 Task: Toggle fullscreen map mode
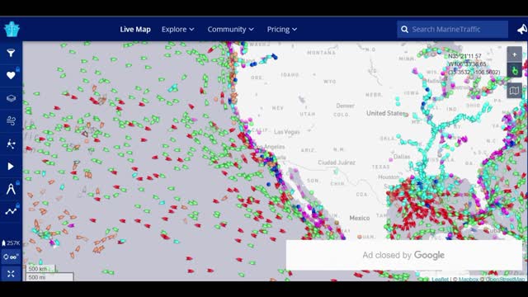(11, 274)
